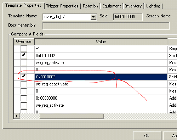
Task: Select the non-highlighted 0x0010002 value cell
Action: 101,56
